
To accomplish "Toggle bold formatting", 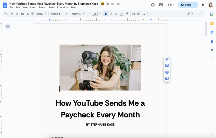I will coord(106,14).
